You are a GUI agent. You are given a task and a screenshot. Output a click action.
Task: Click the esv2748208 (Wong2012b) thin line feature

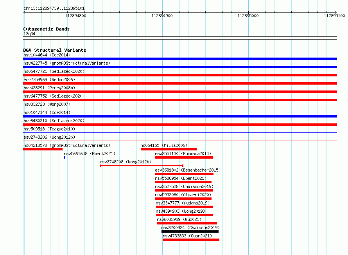[142, 166]
